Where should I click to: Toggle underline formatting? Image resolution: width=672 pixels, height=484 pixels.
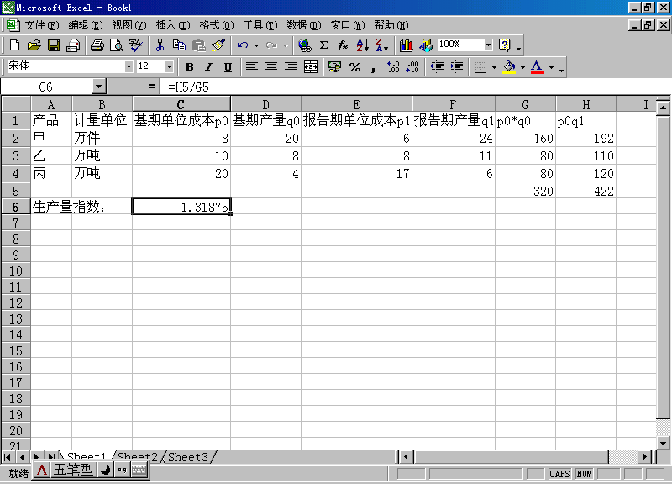point(228,67)
